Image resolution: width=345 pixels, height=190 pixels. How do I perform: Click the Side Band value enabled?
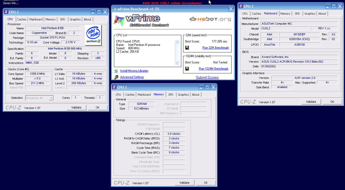point(282,87)
